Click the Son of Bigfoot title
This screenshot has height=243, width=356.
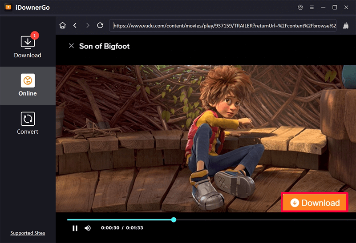[104, 46]
